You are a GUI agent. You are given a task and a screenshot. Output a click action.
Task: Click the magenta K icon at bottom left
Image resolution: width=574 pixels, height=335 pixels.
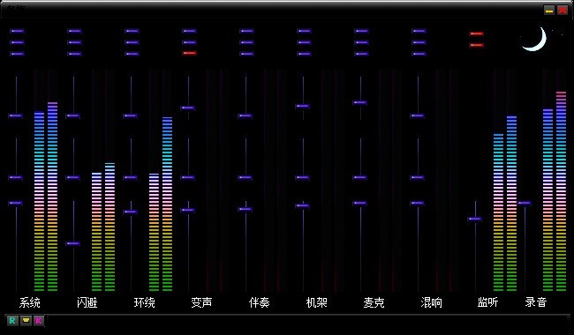click(39, 321)
